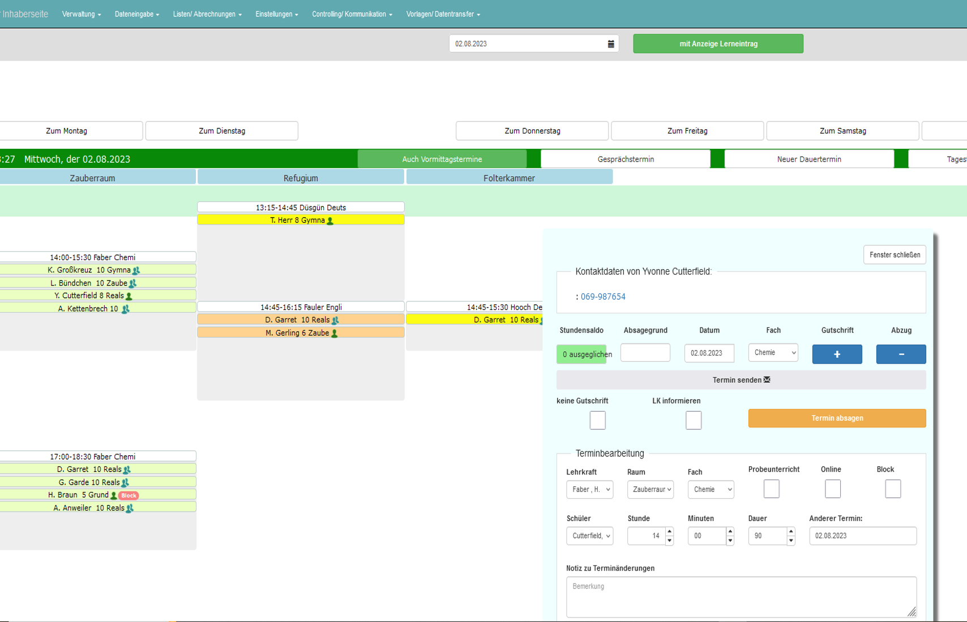Click person icon next to T. Herr

tap(330, 221)
